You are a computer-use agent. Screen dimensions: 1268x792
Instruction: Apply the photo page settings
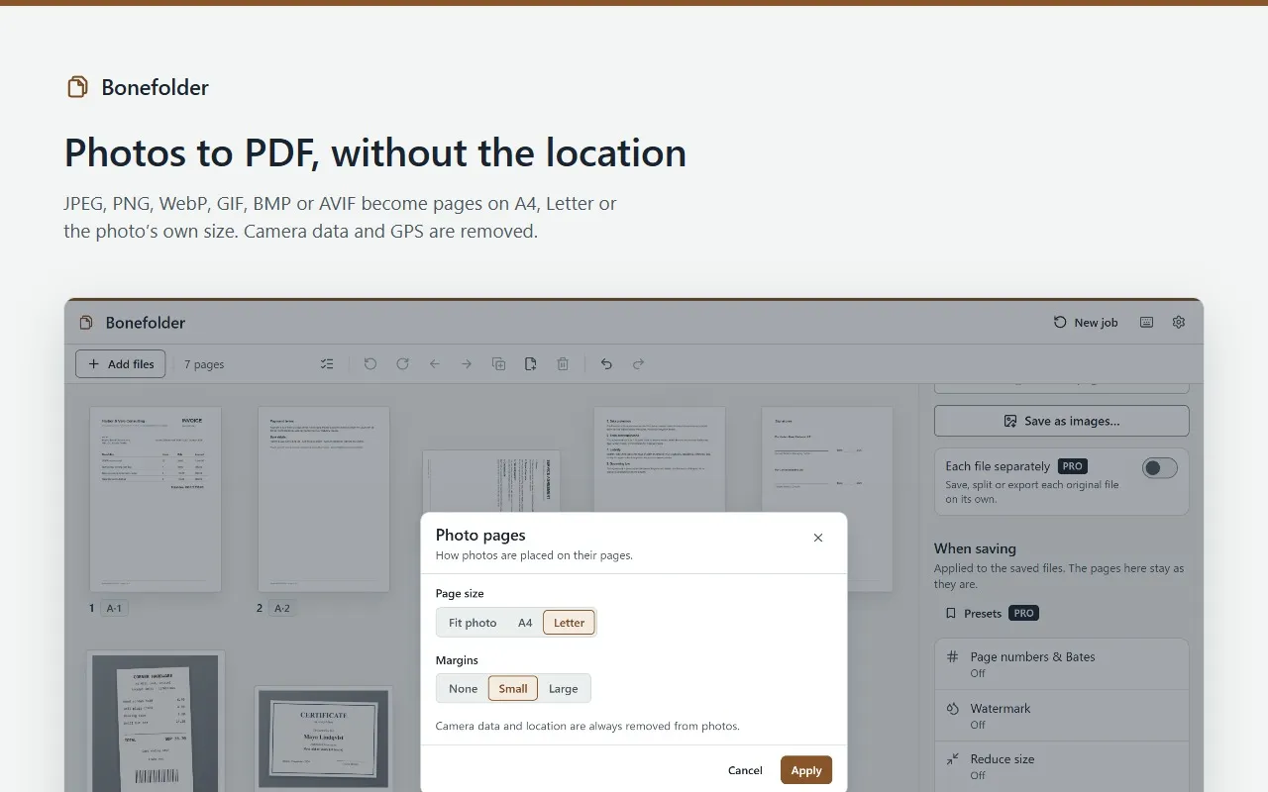806,770
